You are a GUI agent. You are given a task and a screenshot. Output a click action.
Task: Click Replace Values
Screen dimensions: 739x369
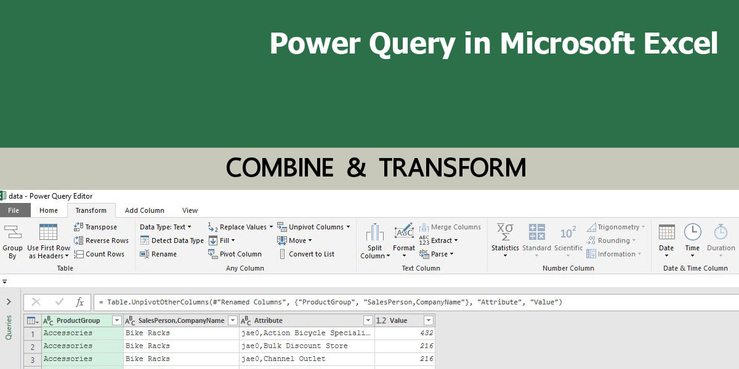tap(240, 227)
